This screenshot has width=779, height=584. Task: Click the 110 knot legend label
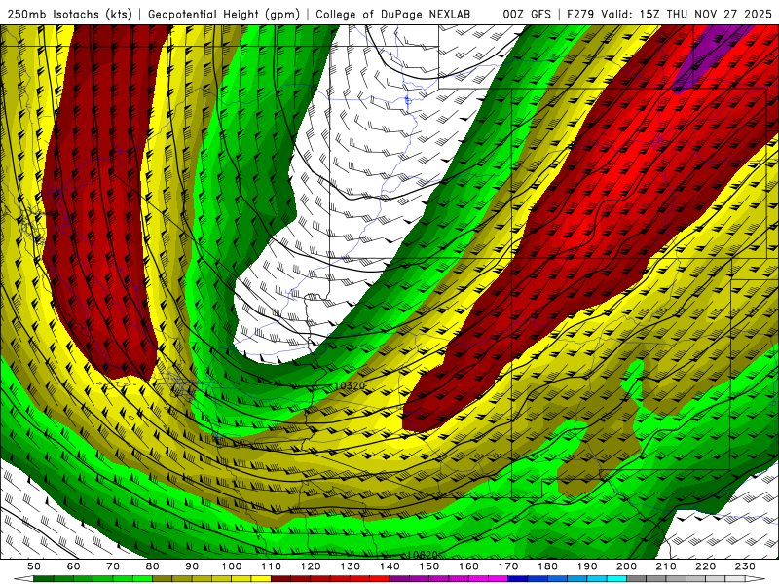[272, 566]
